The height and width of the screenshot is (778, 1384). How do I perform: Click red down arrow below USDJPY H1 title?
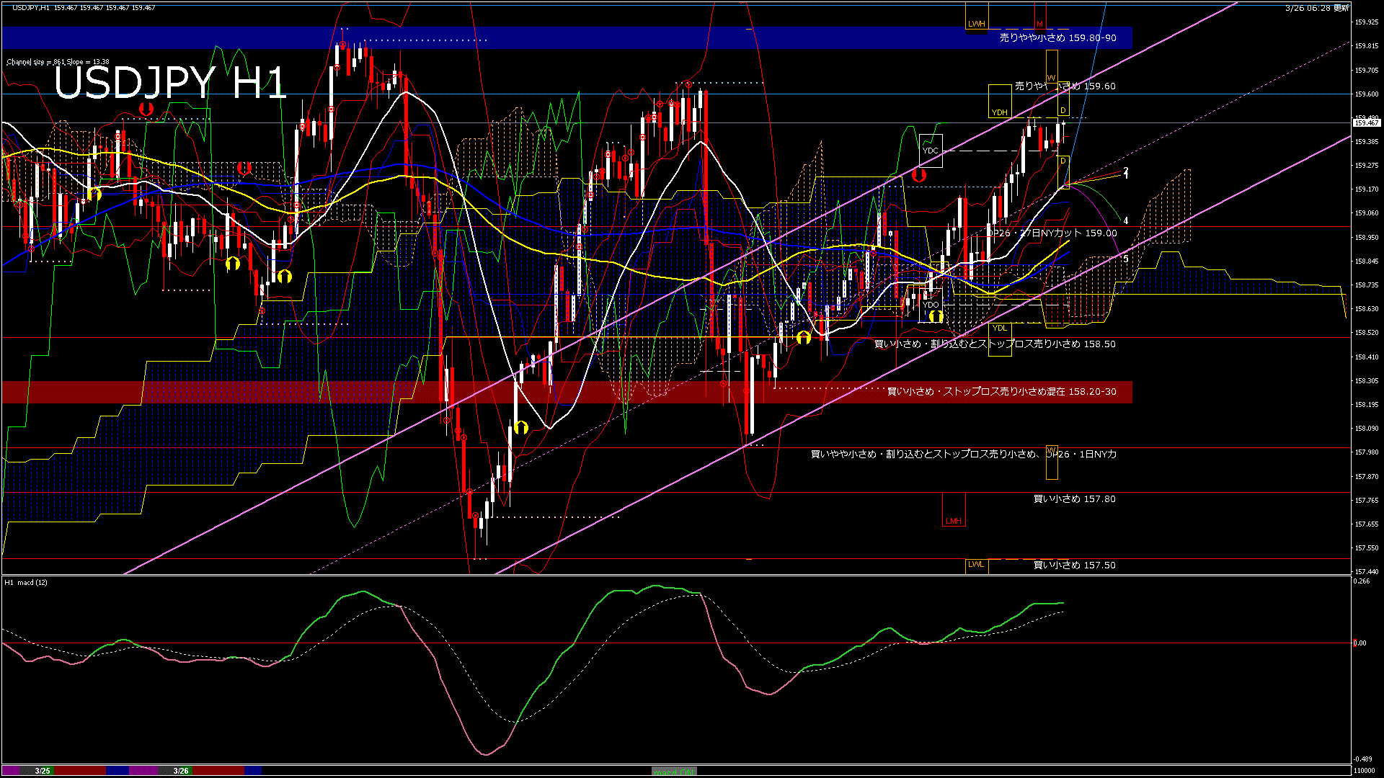146,109
